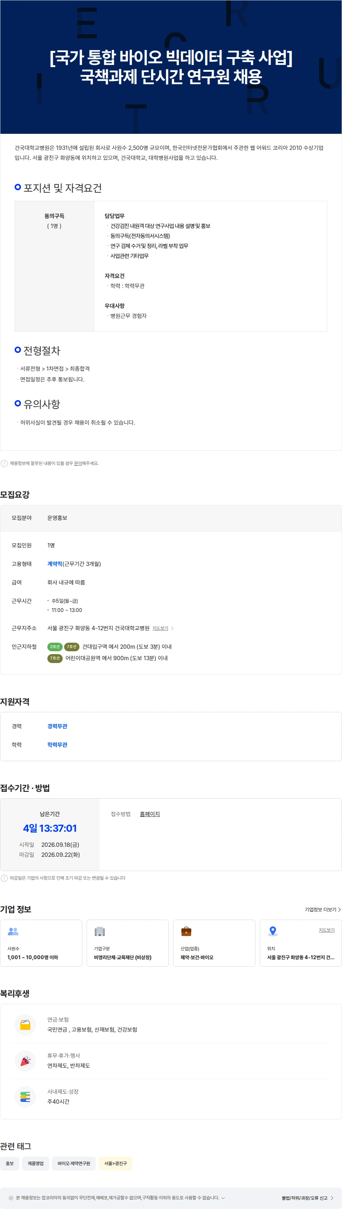Open 지도보기 link next to 근무지주소
This screenshot has height=1209, width=342.
tap(160, 628)
